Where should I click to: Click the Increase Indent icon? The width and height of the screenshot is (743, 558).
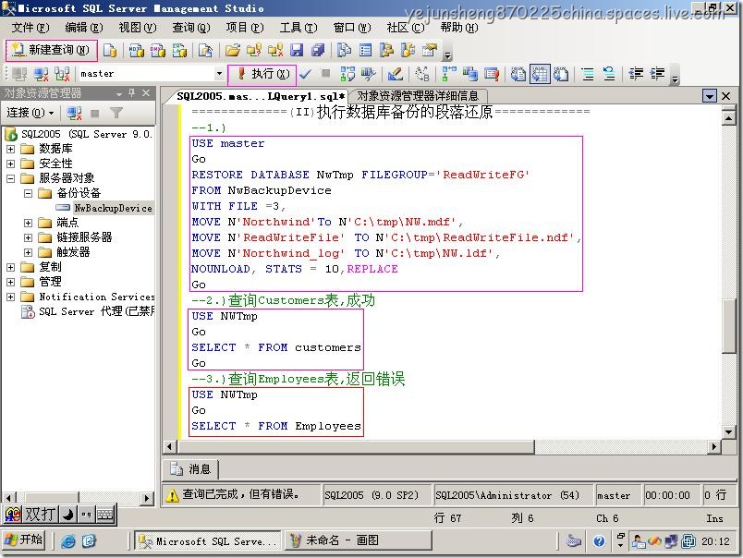pyautogui.click(x=657, y=74)
